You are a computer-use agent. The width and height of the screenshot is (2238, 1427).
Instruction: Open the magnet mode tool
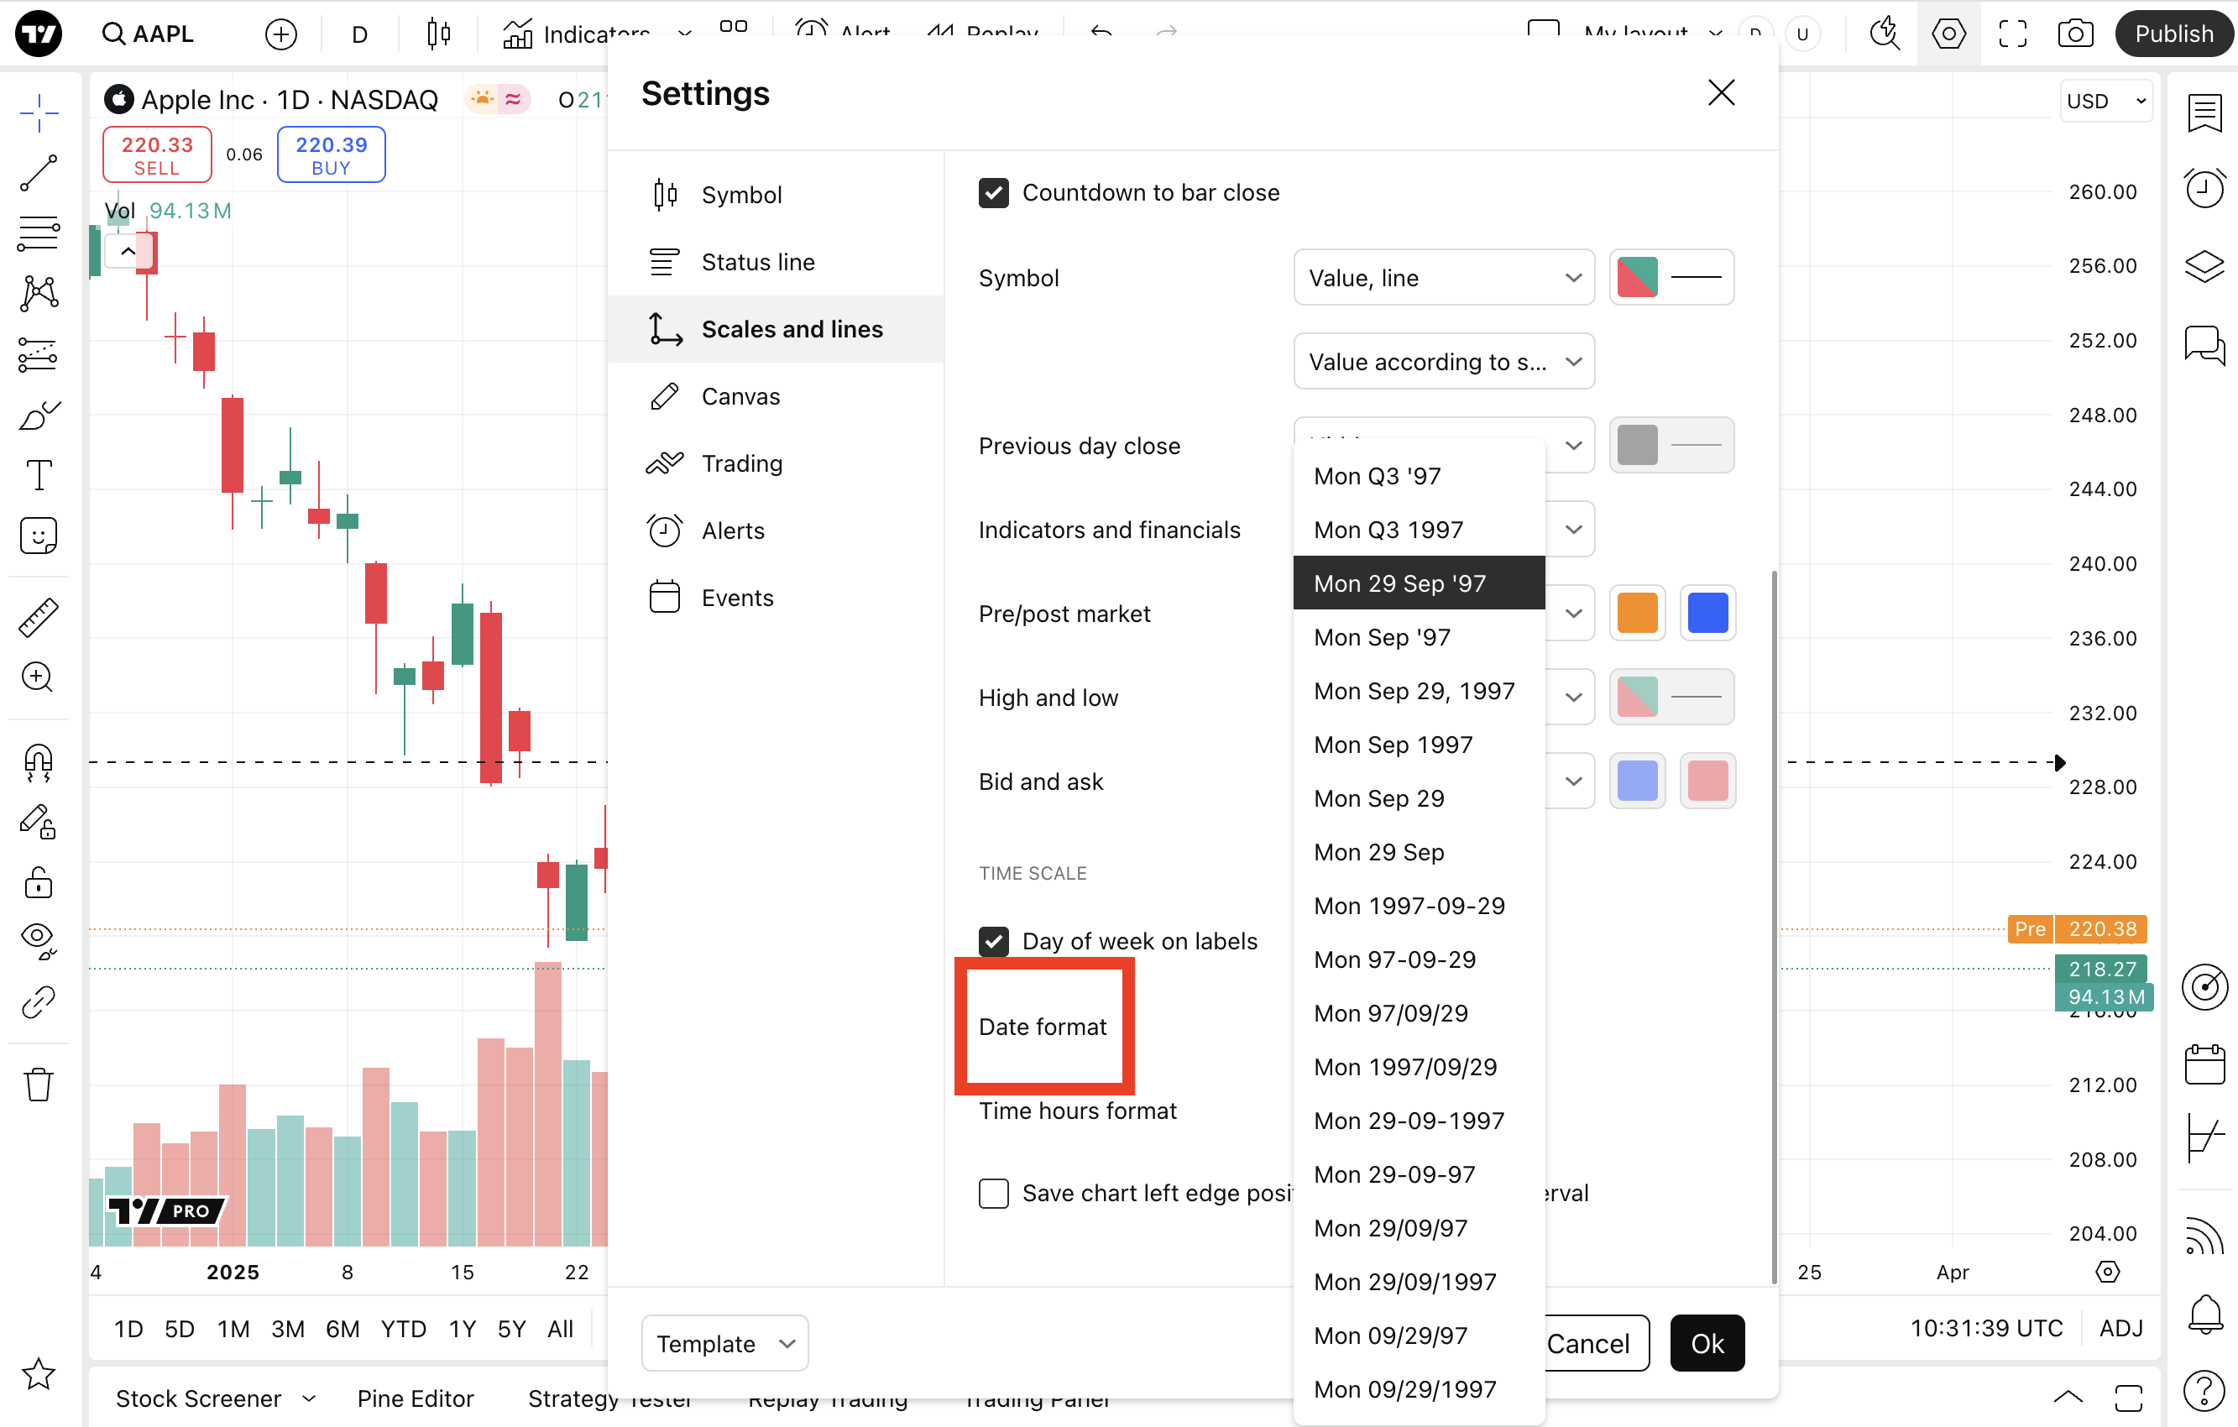pyautogui.click(x=38, y=762)
